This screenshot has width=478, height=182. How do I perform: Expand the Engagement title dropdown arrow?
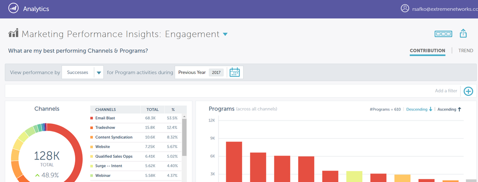click(x=225, y=34)
